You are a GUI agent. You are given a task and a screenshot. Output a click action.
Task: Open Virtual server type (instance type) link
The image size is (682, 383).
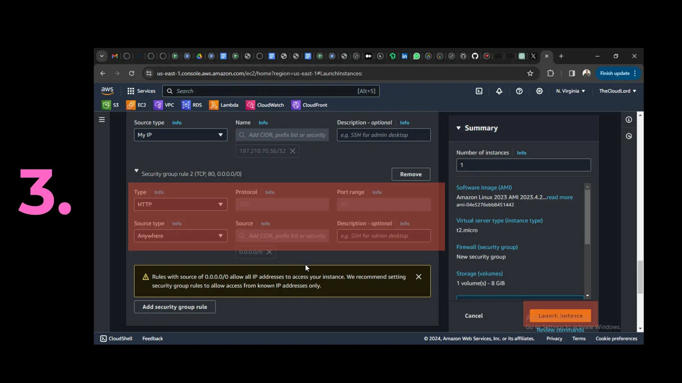(x=499, y=220)
